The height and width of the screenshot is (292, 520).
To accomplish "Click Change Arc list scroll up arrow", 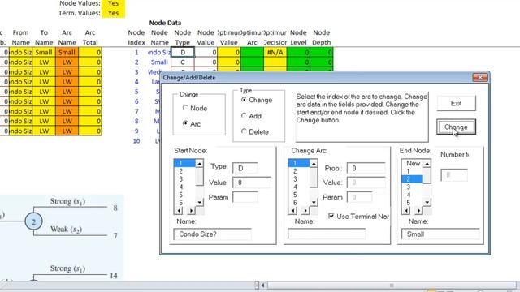I will point(314,164).
